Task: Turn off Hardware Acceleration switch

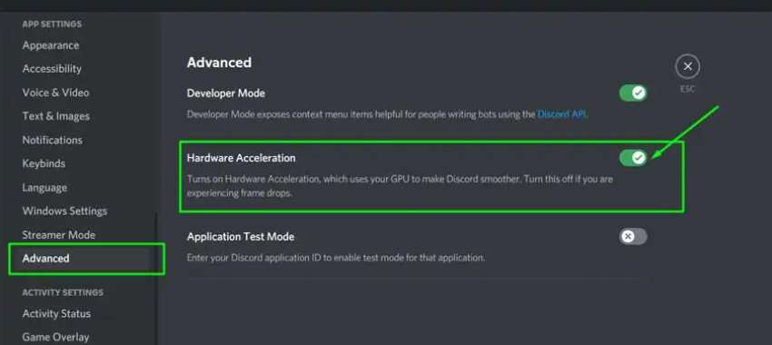Action: [x=633, y=158]
